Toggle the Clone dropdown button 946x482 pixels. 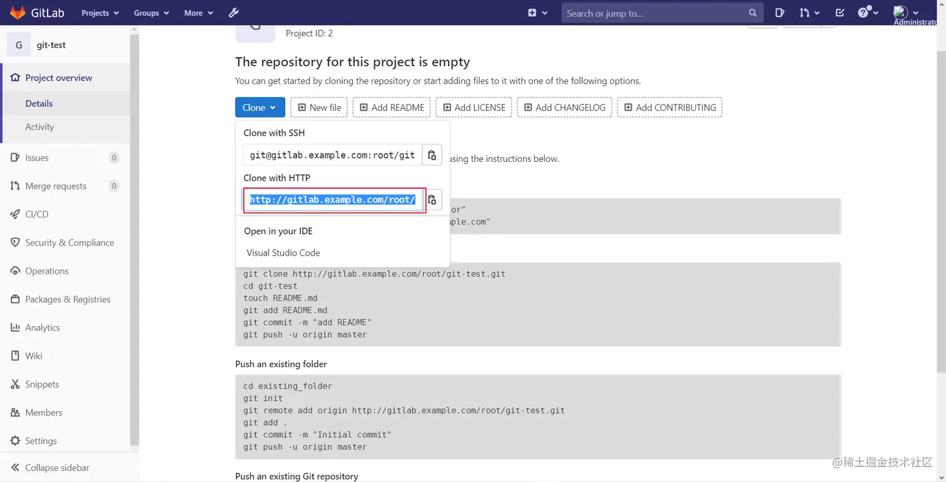[260, 108]
